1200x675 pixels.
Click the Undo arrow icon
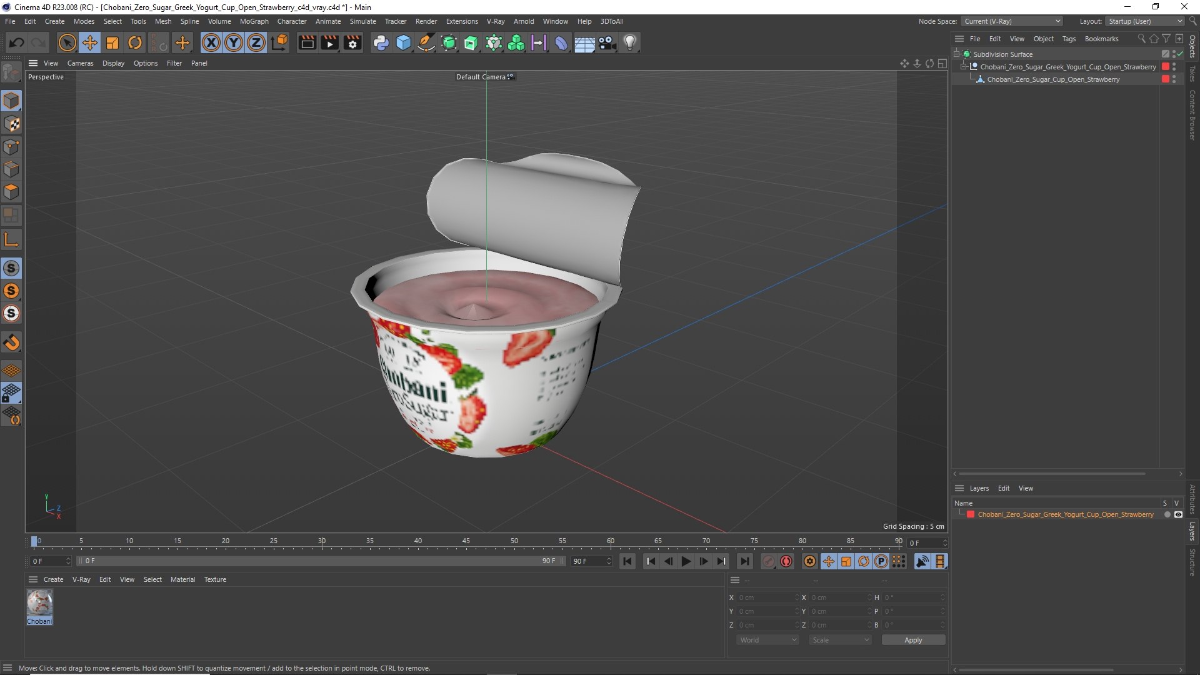click(x=17, y=42)
